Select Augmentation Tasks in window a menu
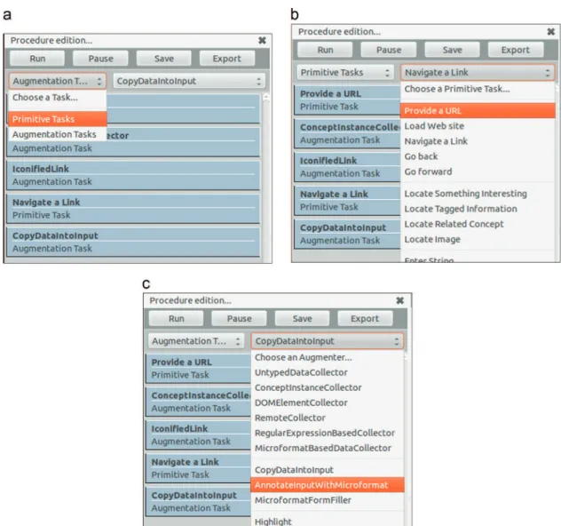Image resolution: width=561 pixels, height=526 pixels. [58, 134]
